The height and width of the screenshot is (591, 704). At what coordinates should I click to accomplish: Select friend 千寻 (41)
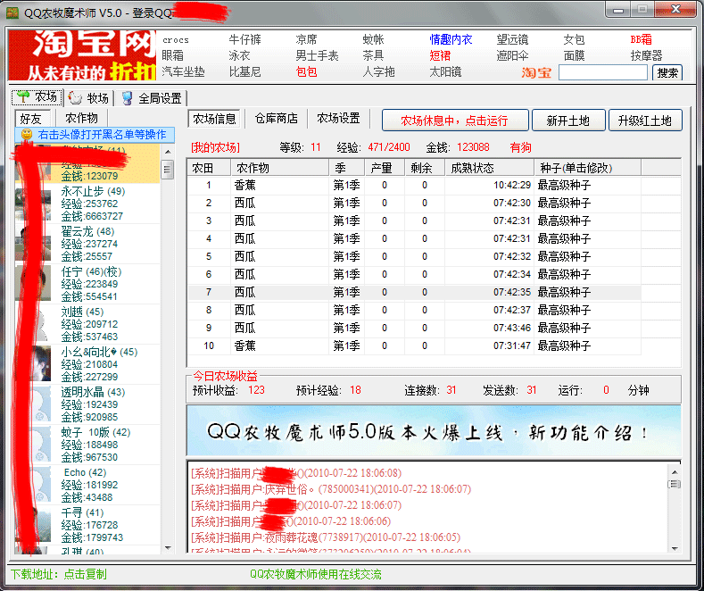coord(87,525)
